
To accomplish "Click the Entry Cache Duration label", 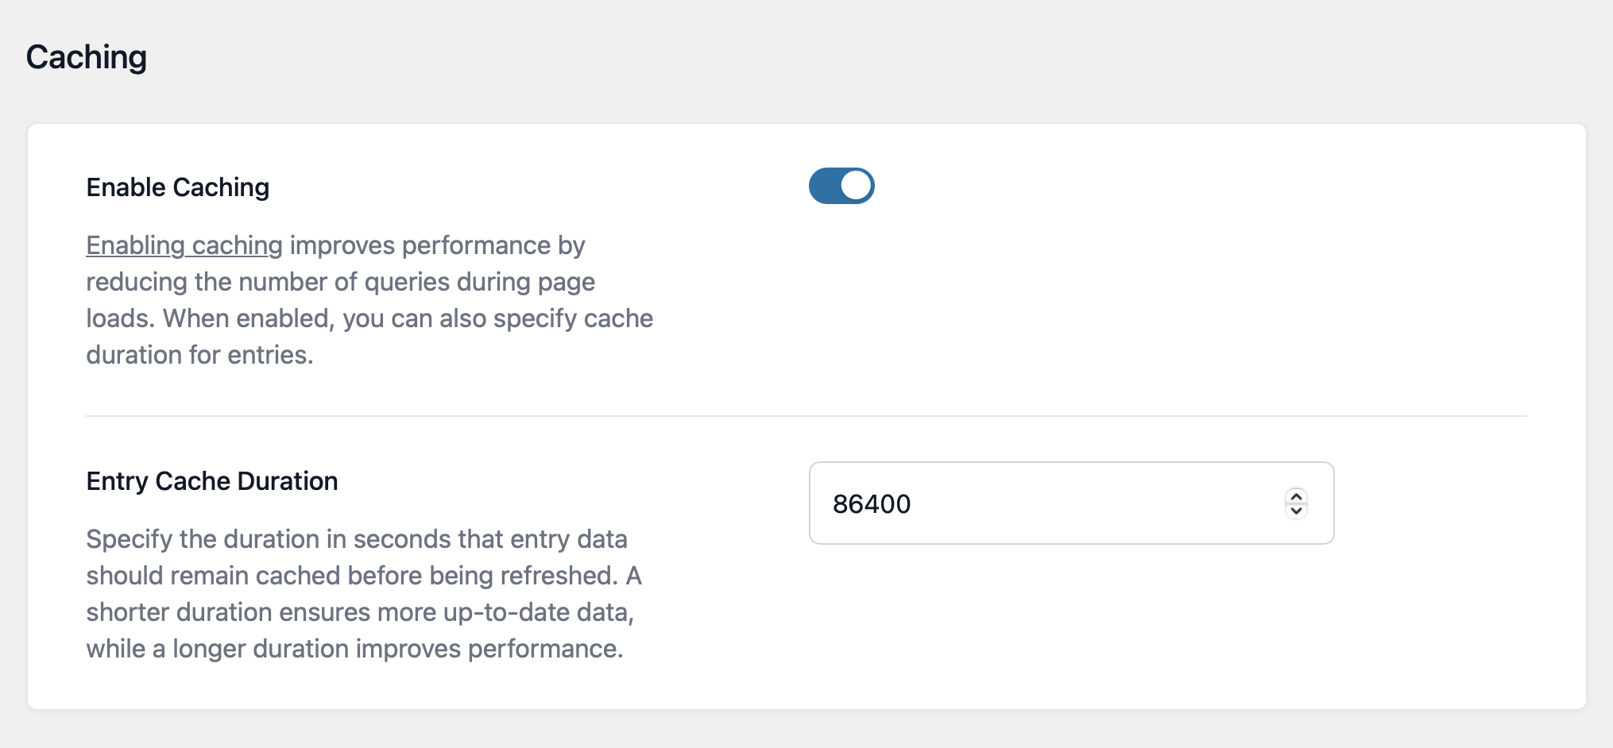I will click(211, 481).
